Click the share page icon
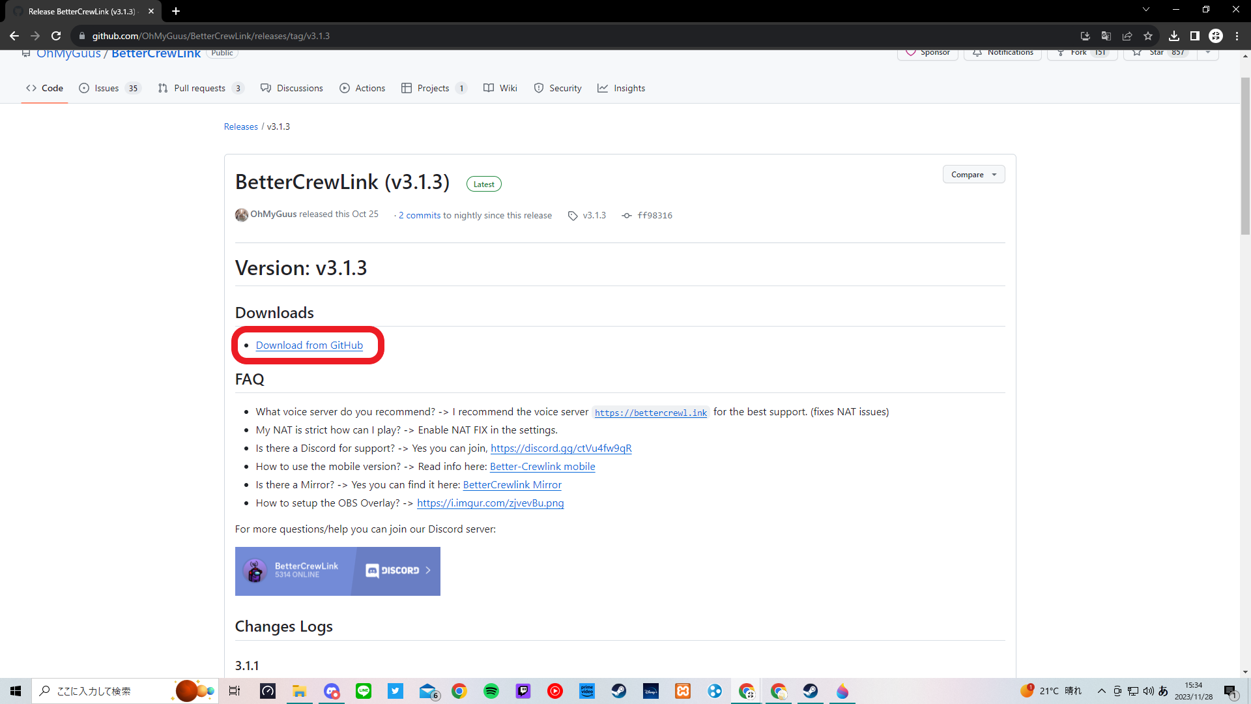The image size is (1251, 704). point(1127,36)
